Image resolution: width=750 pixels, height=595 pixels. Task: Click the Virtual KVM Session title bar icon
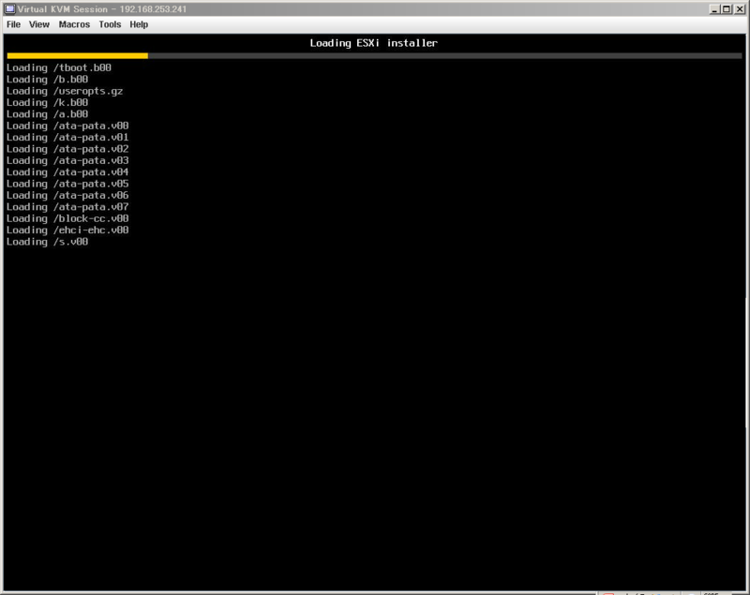9,8
